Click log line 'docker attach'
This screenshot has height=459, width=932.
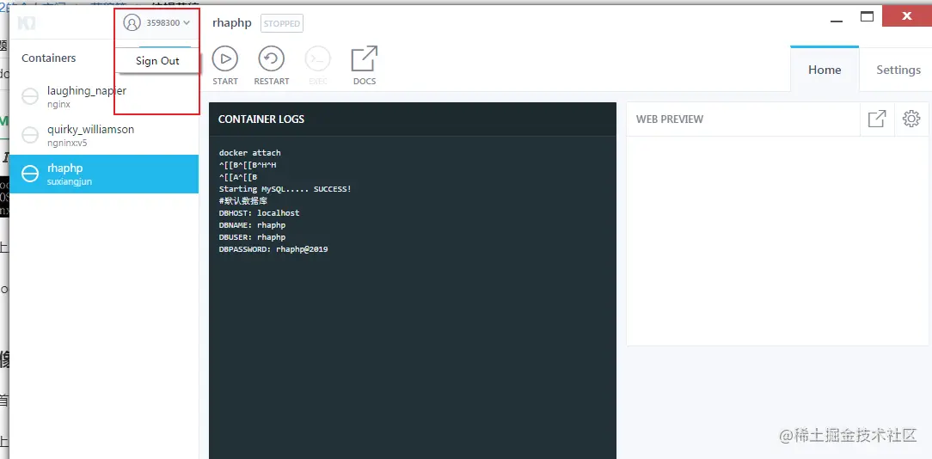249,153
